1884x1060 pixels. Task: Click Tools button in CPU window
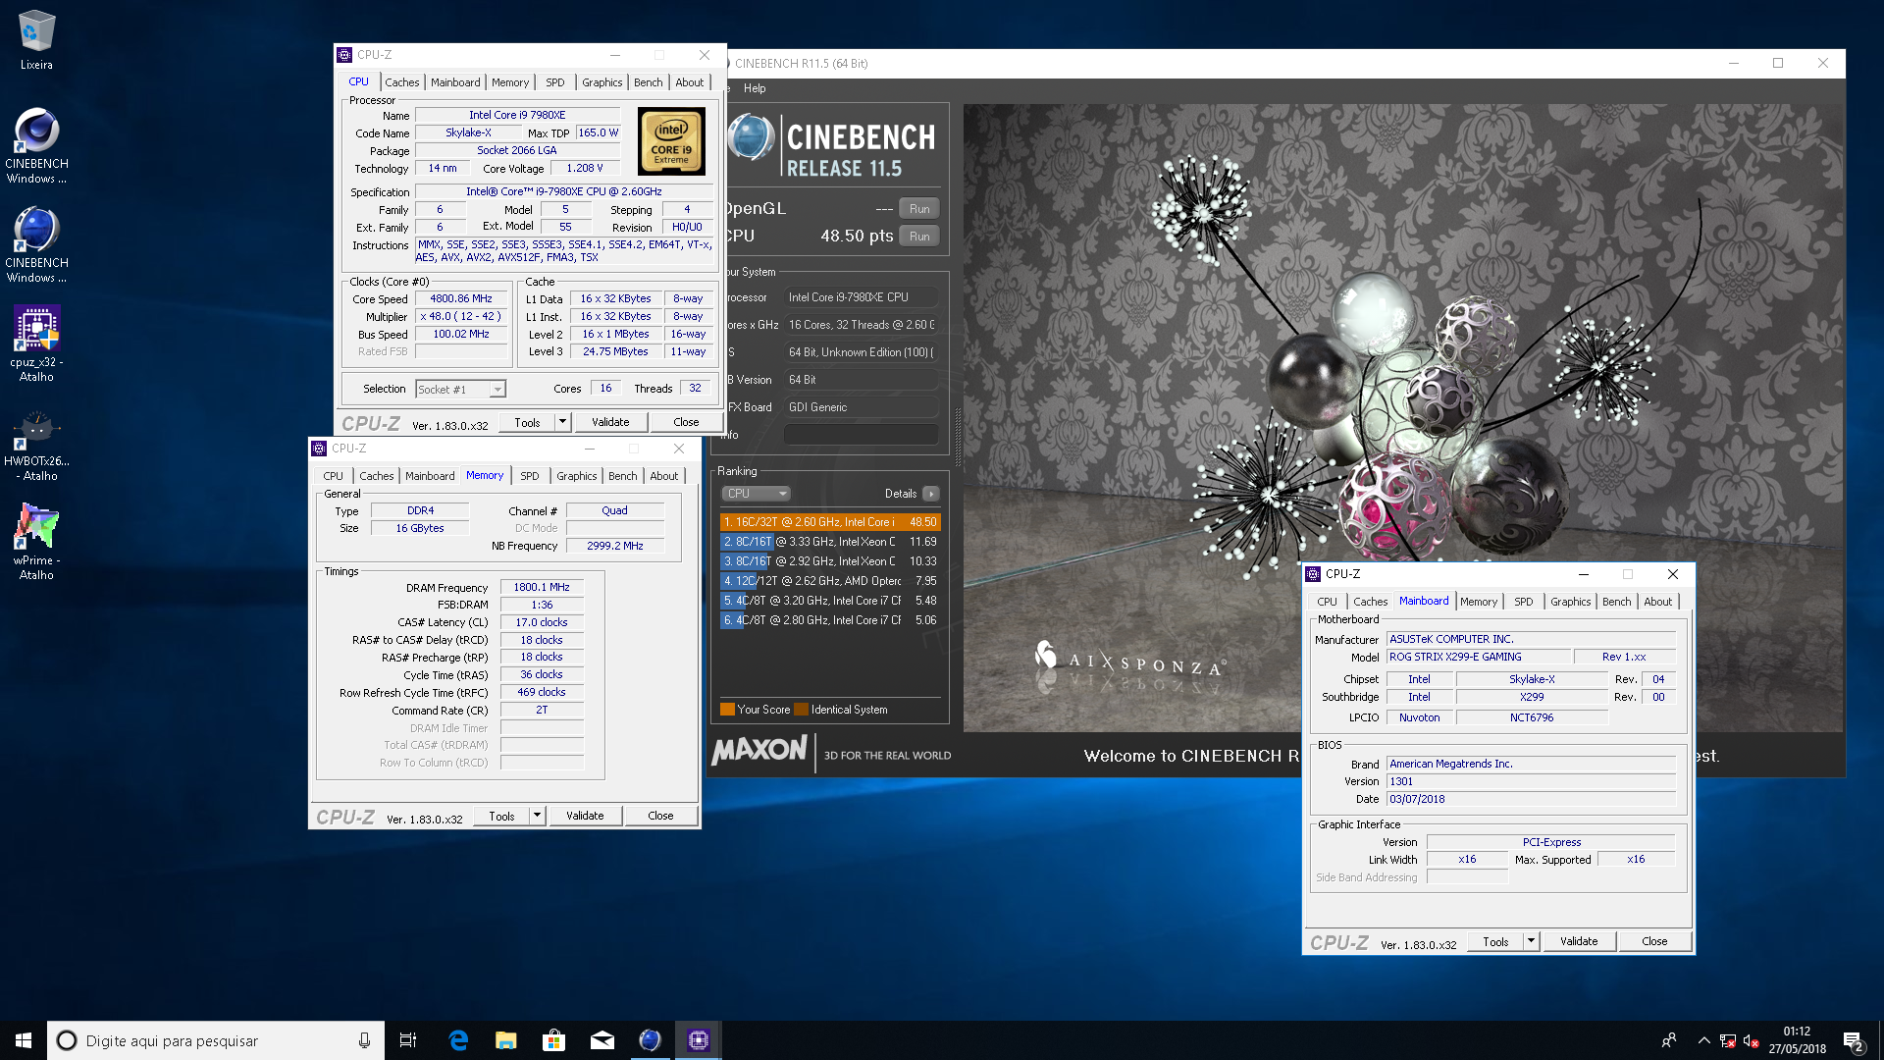[527, 422]
